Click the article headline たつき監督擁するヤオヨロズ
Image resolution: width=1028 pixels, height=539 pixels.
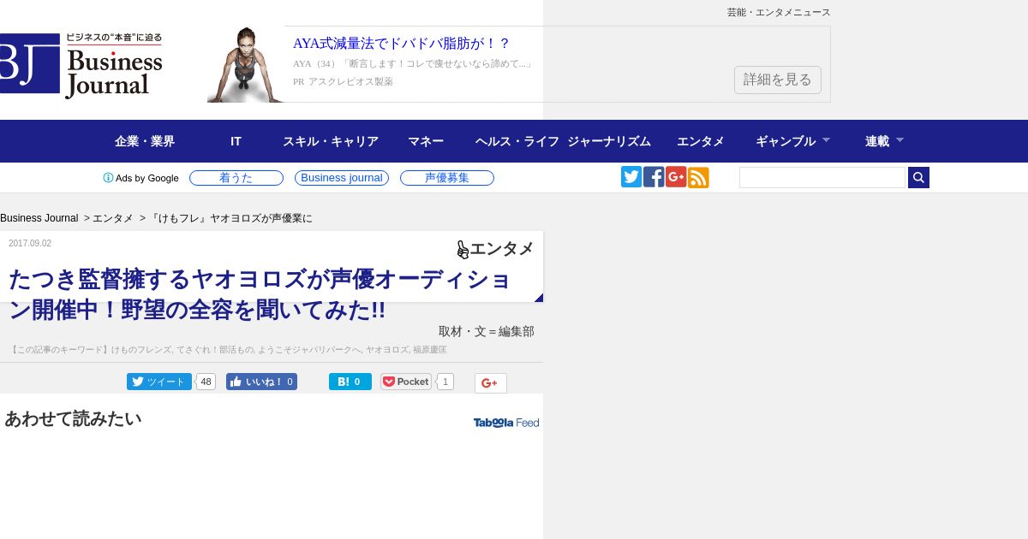(x=260, y=294)
